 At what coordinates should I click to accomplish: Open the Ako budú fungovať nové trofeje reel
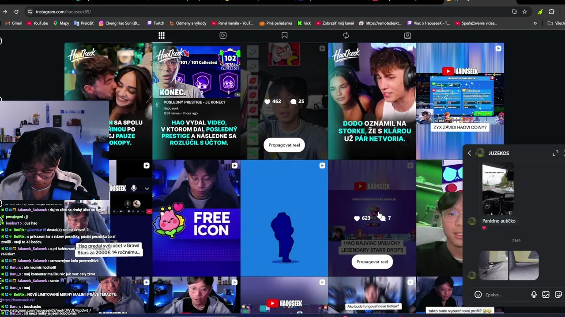372,296
